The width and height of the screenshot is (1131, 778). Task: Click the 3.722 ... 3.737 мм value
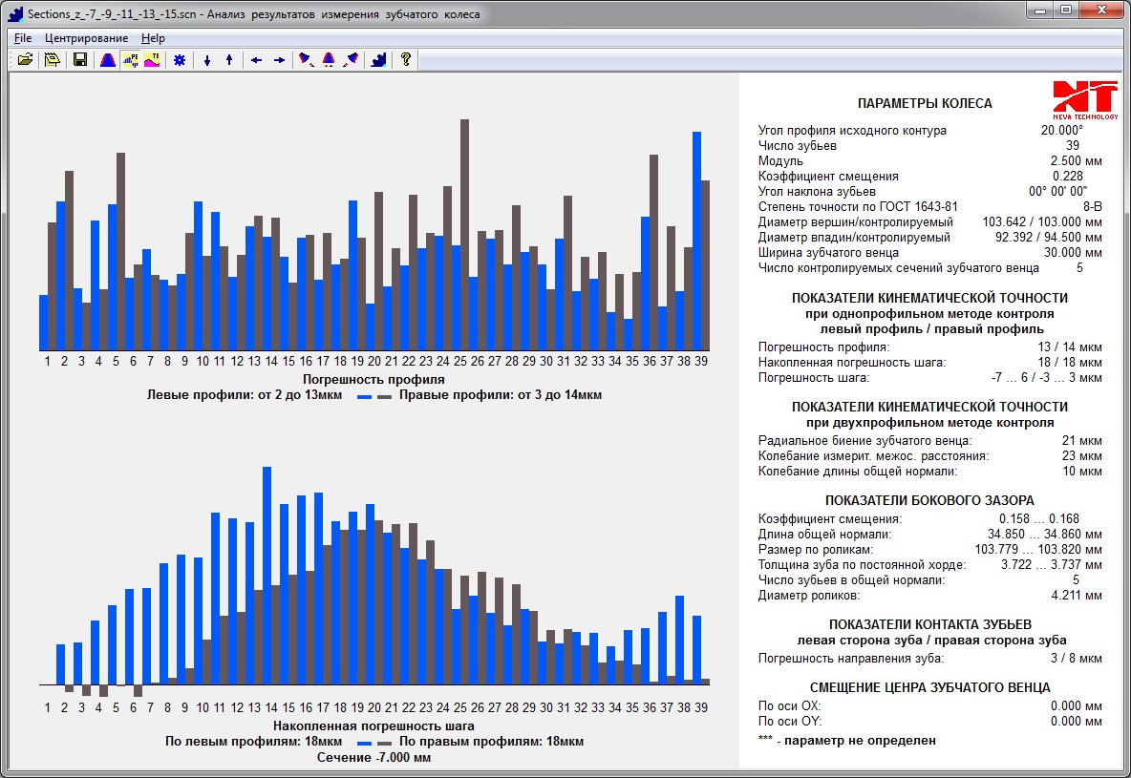pos(1052,564)
